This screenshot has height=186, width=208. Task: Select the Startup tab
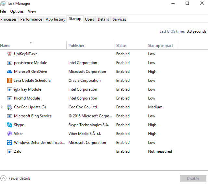pyautogui.click(x=75, y=19)
